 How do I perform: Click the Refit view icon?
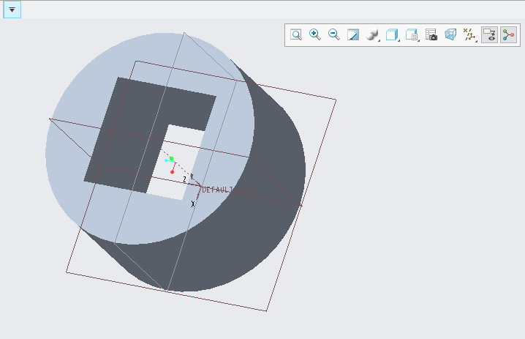click(x=296, y=34)
